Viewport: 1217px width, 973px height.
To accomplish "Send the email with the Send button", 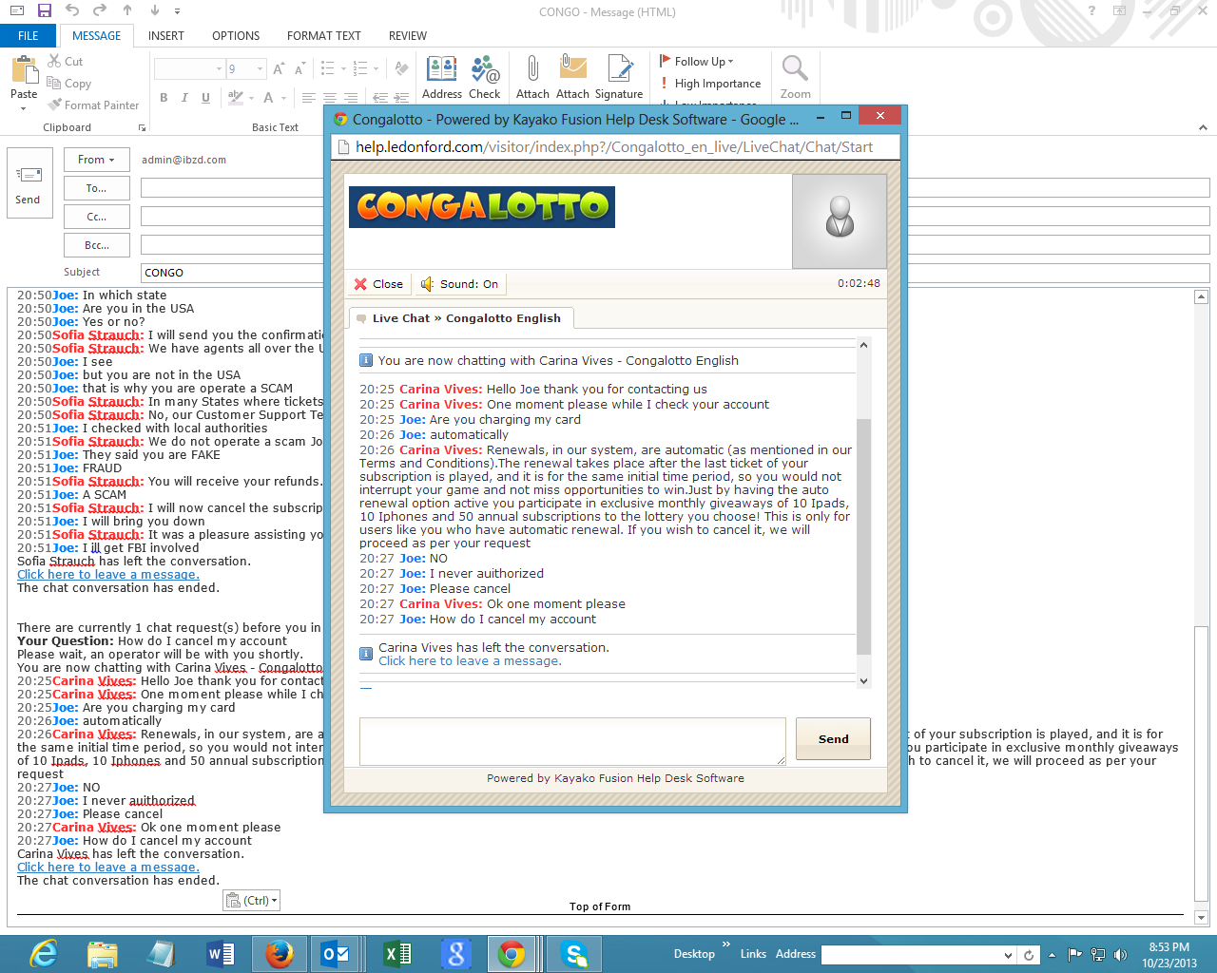I will pyautogui.click(x=29, y=183).
